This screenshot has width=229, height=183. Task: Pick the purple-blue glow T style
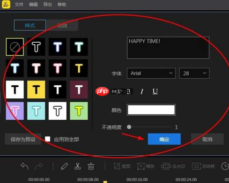pyautogui.click(x=58, y=47)
